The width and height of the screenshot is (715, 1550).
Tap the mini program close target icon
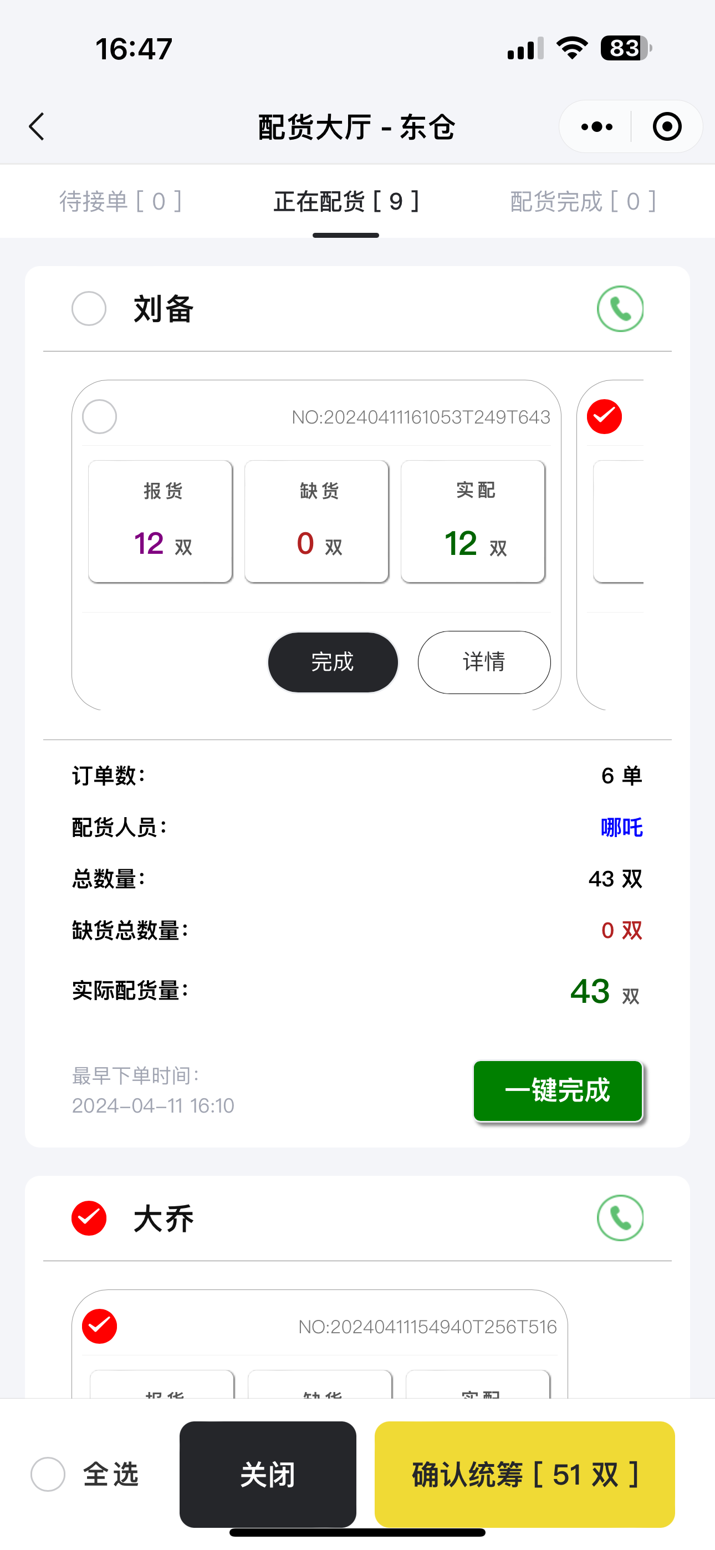click(667, 126)
